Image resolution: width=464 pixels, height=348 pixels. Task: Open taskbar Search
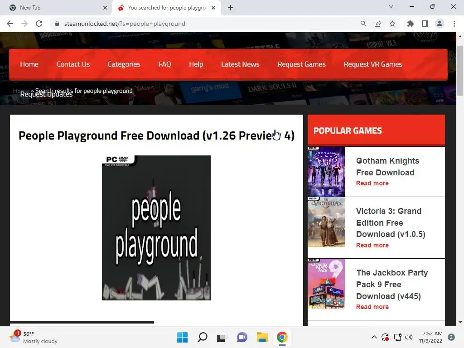(x=203, y=337)
